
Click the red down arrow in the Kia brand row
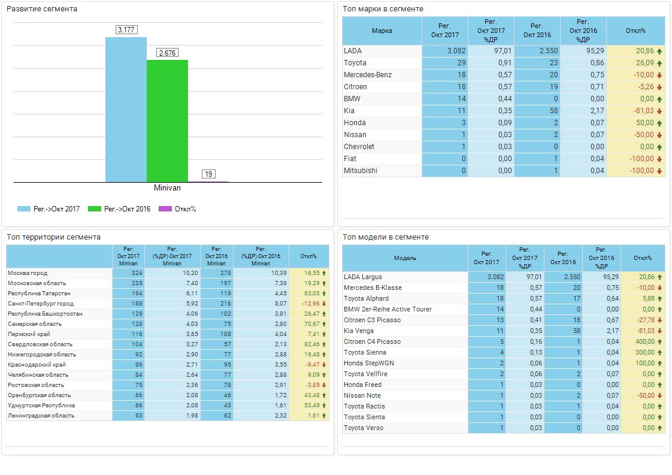click(659, 111)
